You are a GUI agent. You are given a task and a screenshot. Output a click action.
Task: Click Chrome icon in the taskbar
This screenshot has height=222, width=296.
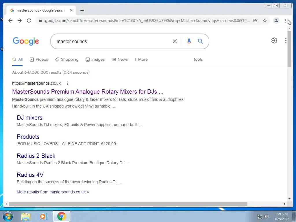point(62,216)
